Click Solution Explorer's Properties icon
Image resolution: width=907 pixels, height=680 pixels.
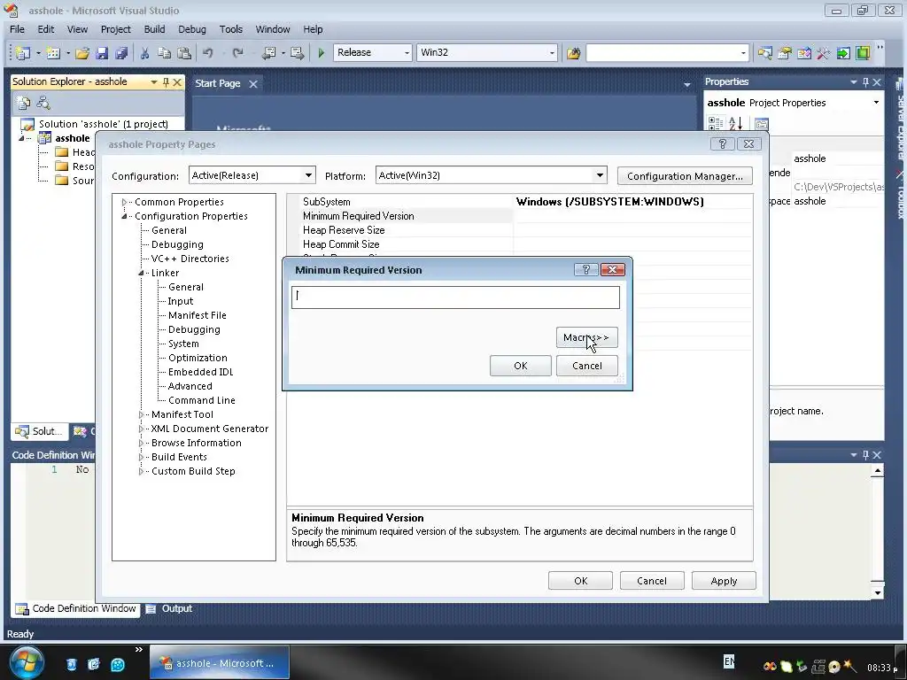[24, 103]
